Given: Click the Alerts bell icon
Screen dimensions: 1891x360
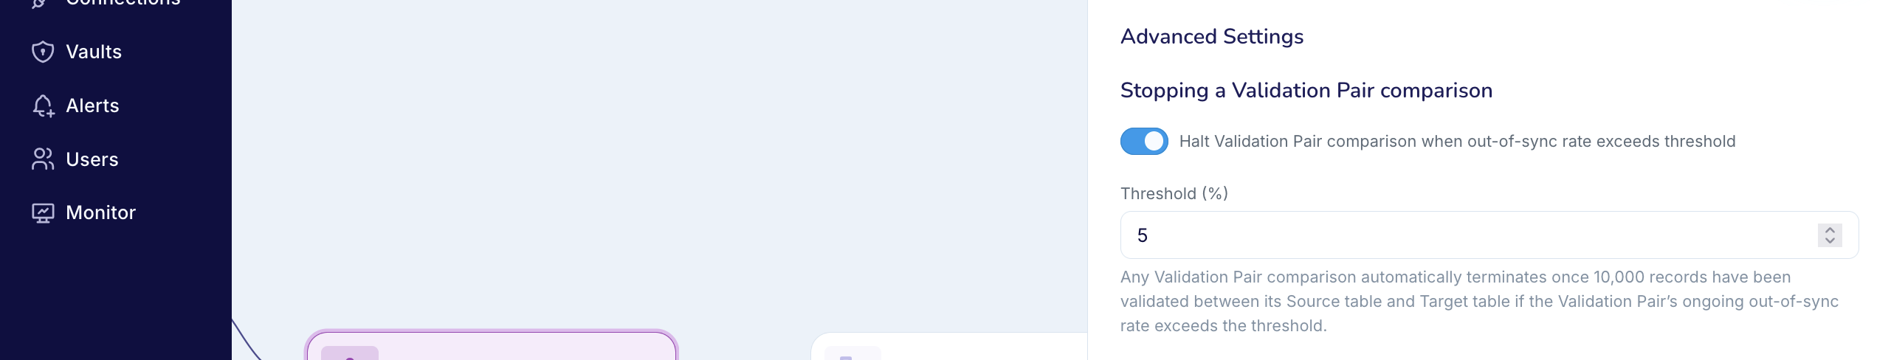Looking at the screenshot, I should click(43, 105).
